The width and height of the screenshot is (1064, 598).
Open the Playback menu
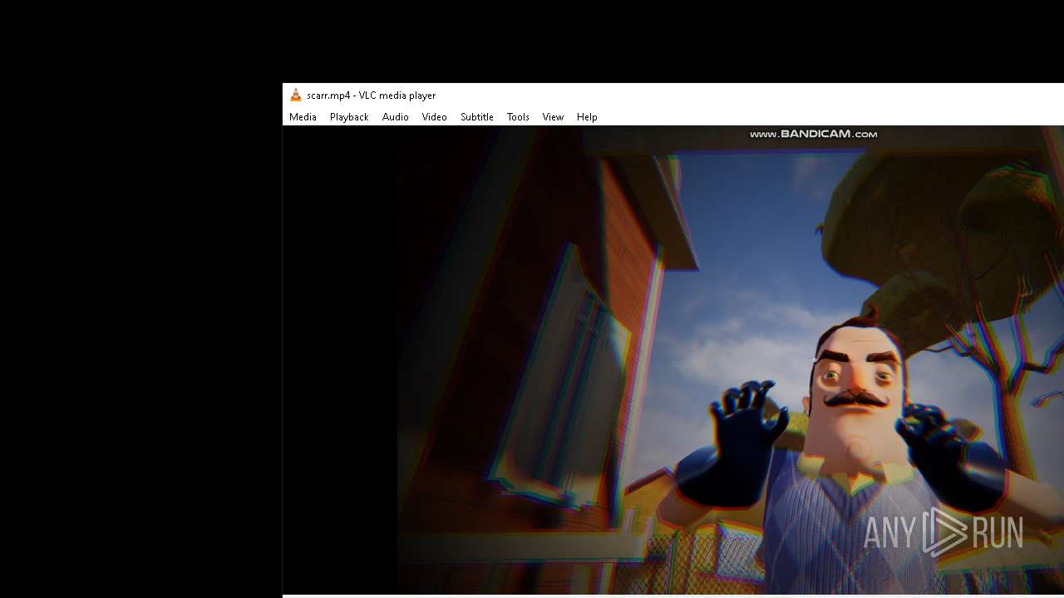349,117
